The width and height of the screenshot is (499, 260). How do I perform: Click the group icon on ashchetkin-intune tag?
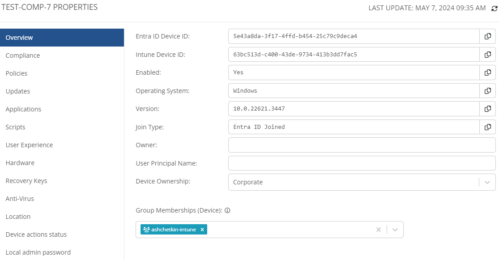[x=146, y=230]
